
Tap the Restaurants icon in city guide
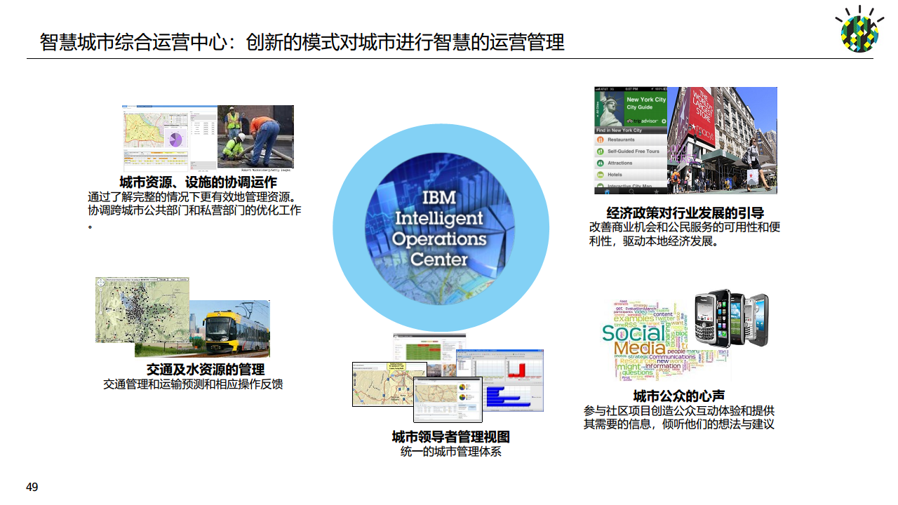pyautogui.click(x=601, y=140)
